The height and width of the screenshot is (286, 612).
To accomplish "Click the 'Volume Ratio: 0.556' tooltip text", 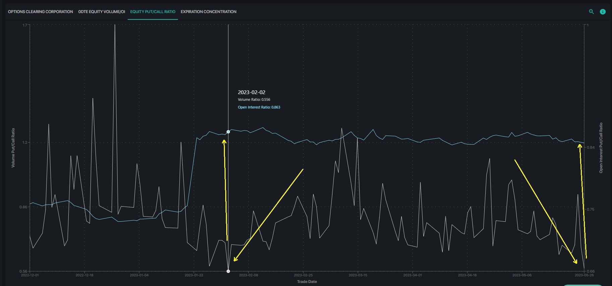I will (x=254, y=99).
